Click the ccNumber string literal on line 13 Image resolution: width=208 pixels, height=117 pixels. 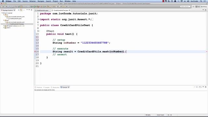95,43
